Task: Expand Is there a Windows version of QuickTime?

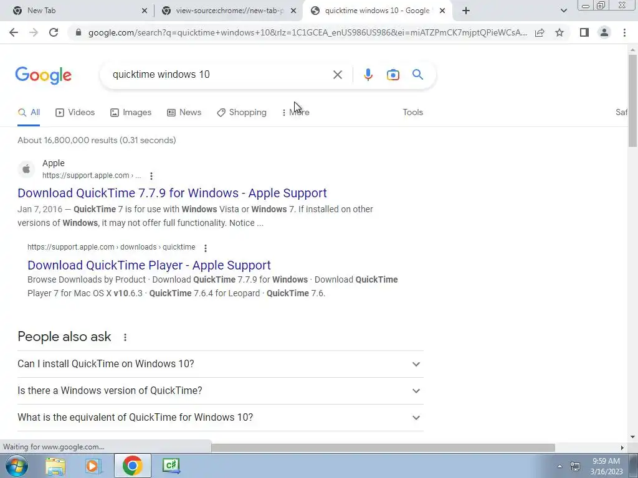Action: (221, 391)
